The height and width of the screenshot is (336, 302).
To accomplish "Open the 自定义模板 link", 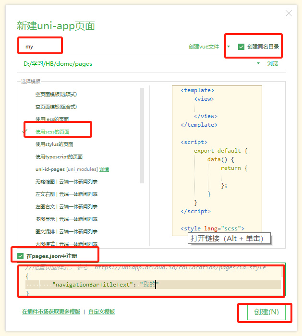I will [102, 312].
